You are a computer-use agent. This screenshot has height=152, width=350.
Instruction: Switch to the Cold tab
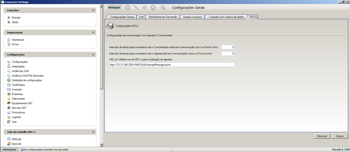[x=141, y=17]
